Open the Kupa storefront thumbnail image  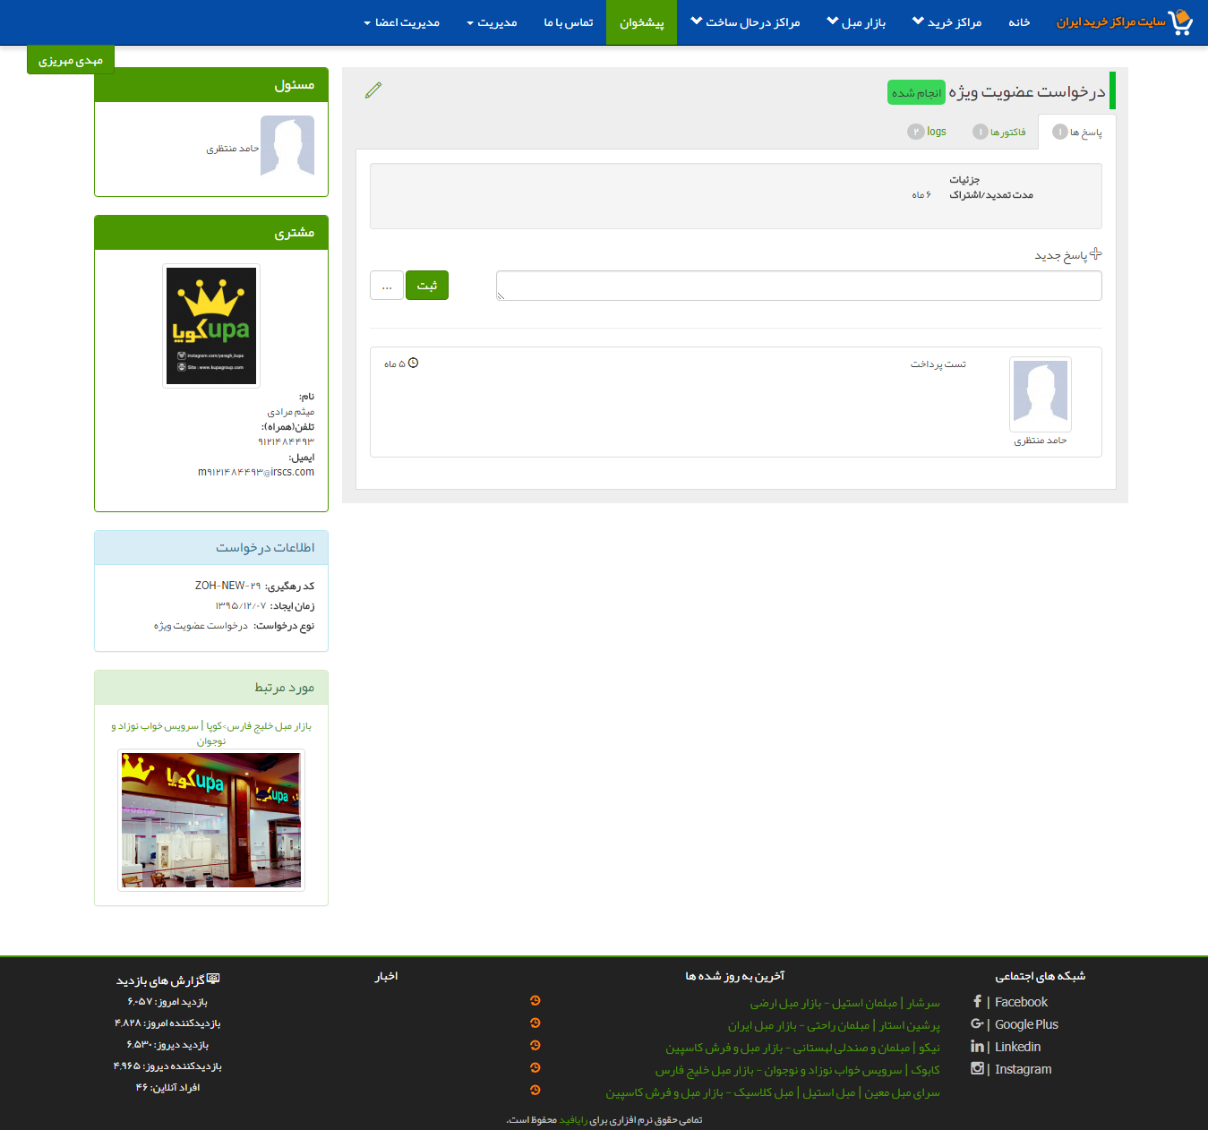[211, 820]
